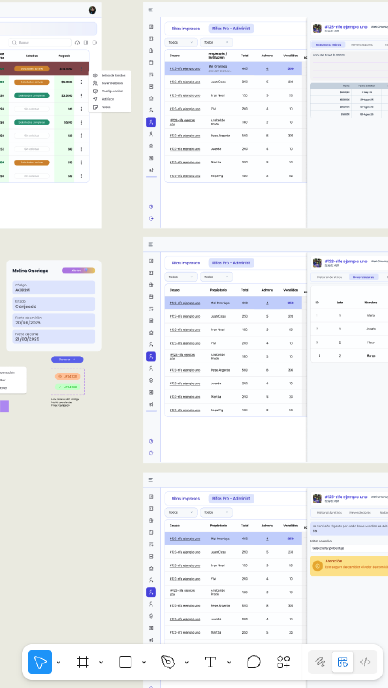Click highlighted user icon in middle frame sidebar
Image resolution: width=388 pixels, height=688 pixels.
pyautogui.click(x=151, y=357)
